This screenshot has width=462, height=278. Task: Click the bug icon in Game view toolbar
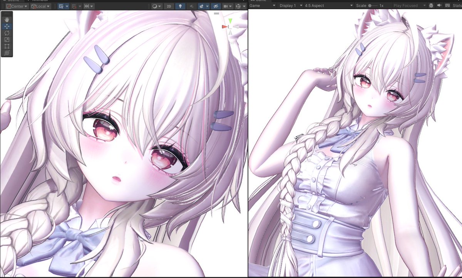click(431, 6)
